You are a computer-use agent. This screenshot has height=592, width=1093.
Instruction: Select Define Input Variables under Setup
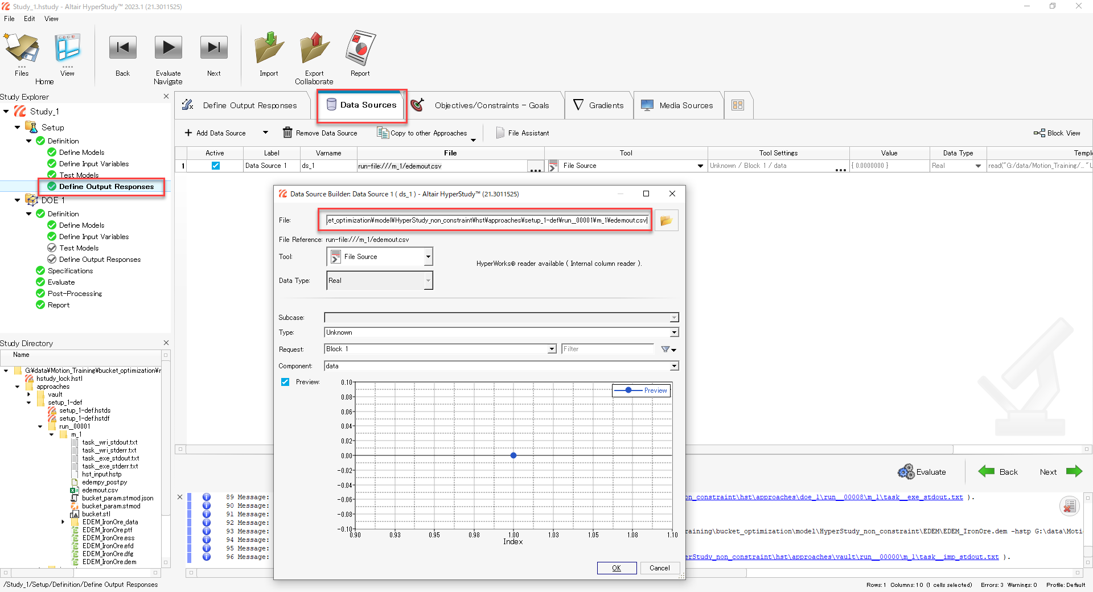[94, 164]
